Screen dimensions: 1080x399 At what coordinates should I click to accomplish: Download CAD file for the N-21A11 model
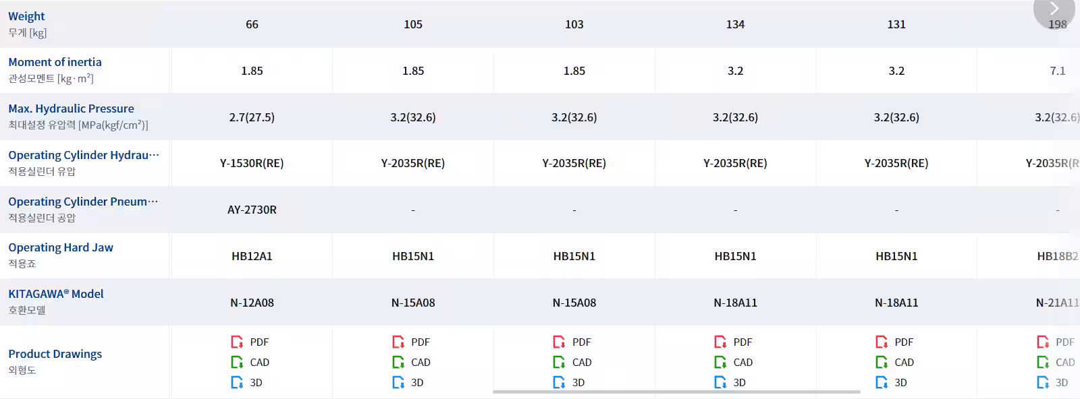pos(1056,362)
